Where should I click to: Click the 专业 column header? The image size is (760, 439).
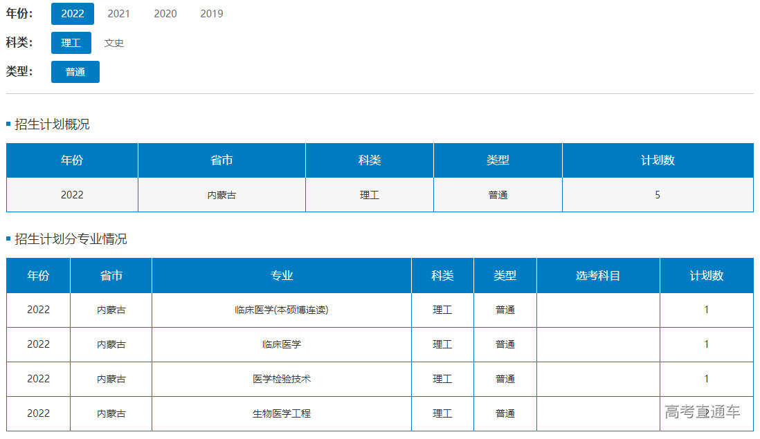[282, 275]
